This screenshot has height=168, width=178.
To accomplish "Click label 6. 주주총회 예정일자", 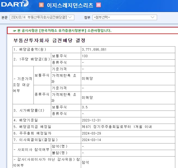I will click(32, 133).
